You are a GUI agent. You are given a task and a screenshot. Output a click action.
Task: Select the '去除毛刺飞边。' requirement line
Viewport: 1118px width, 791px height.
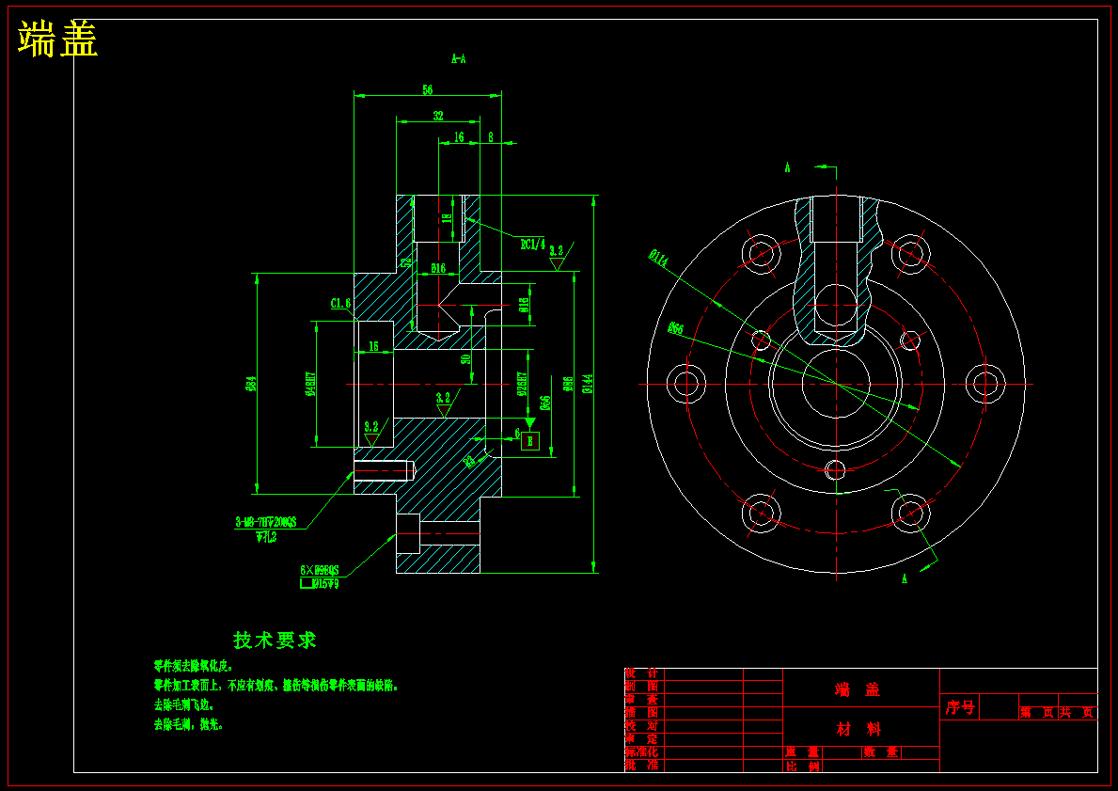pyautogui.click(x=184, y=704)
